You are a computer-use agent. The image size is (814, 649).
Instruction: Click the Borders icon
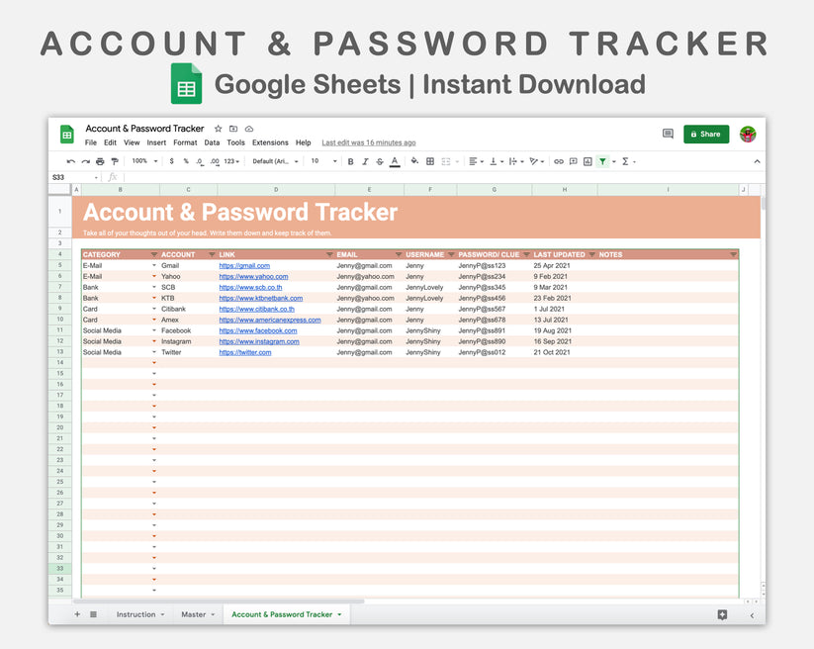[429, 161]
